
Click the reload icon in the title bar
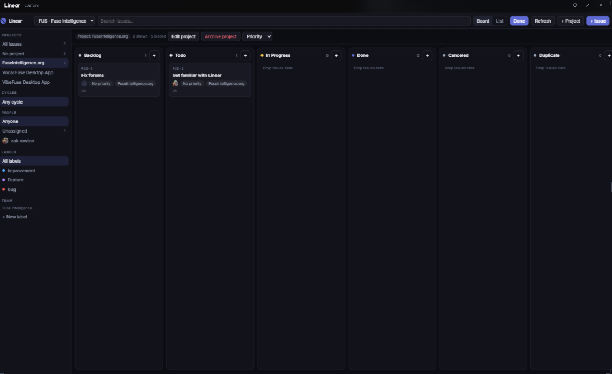(575, 5)
